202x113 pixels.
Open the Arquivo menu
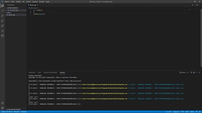(7, 2)
